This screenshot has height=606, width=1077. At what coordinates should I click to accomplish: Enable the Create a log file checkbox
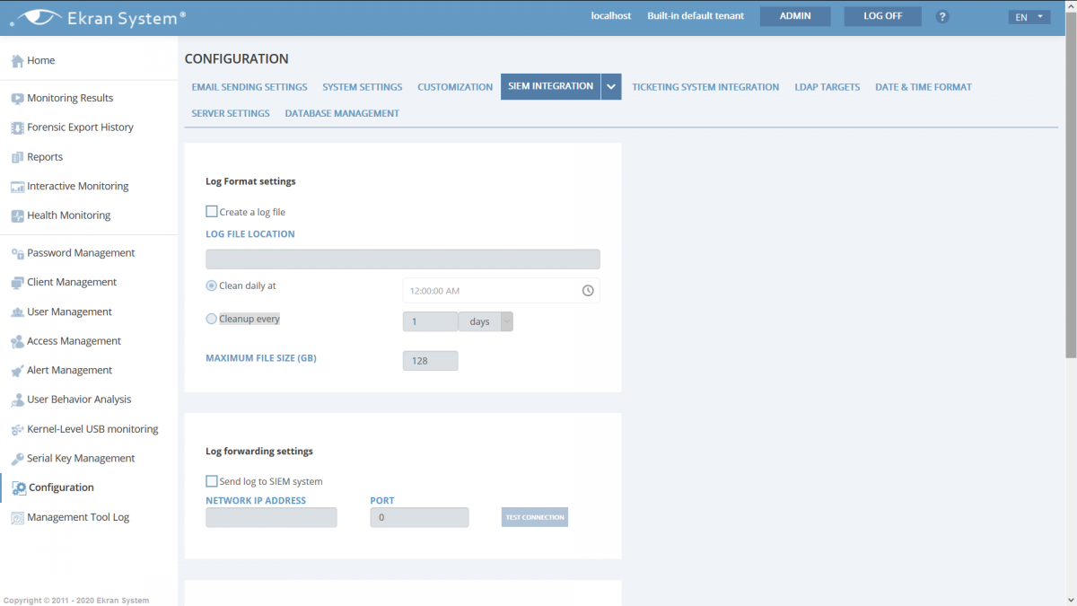point(212,212)
